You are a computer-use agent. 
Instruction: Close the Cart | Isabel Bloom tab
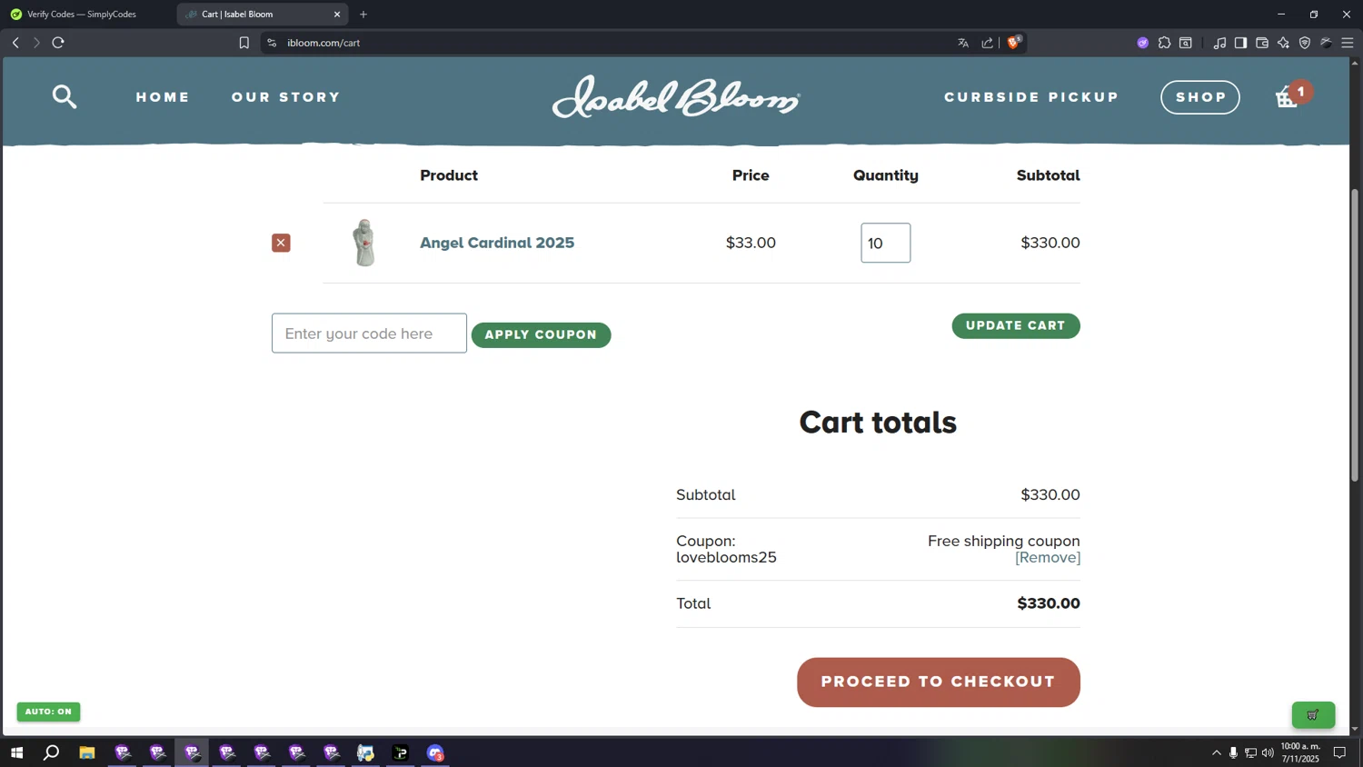pyautogui.click(x=337, y=15)
